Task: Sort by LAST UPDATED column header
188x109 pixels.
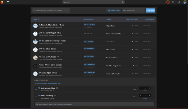Action: (149, 19)
